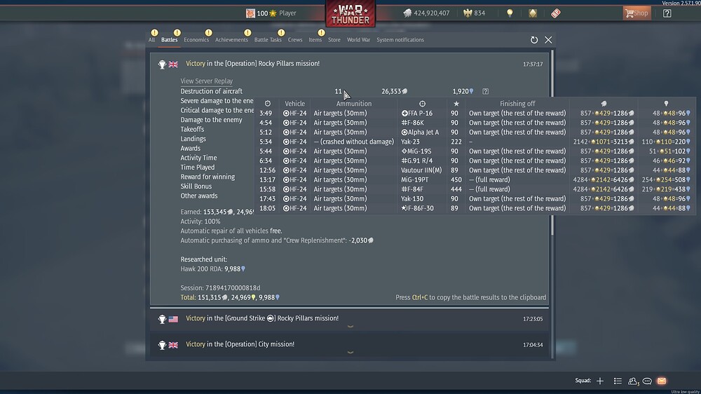Click the help question mark icon
Screen dimensions: 701x394
pos(667,13)
